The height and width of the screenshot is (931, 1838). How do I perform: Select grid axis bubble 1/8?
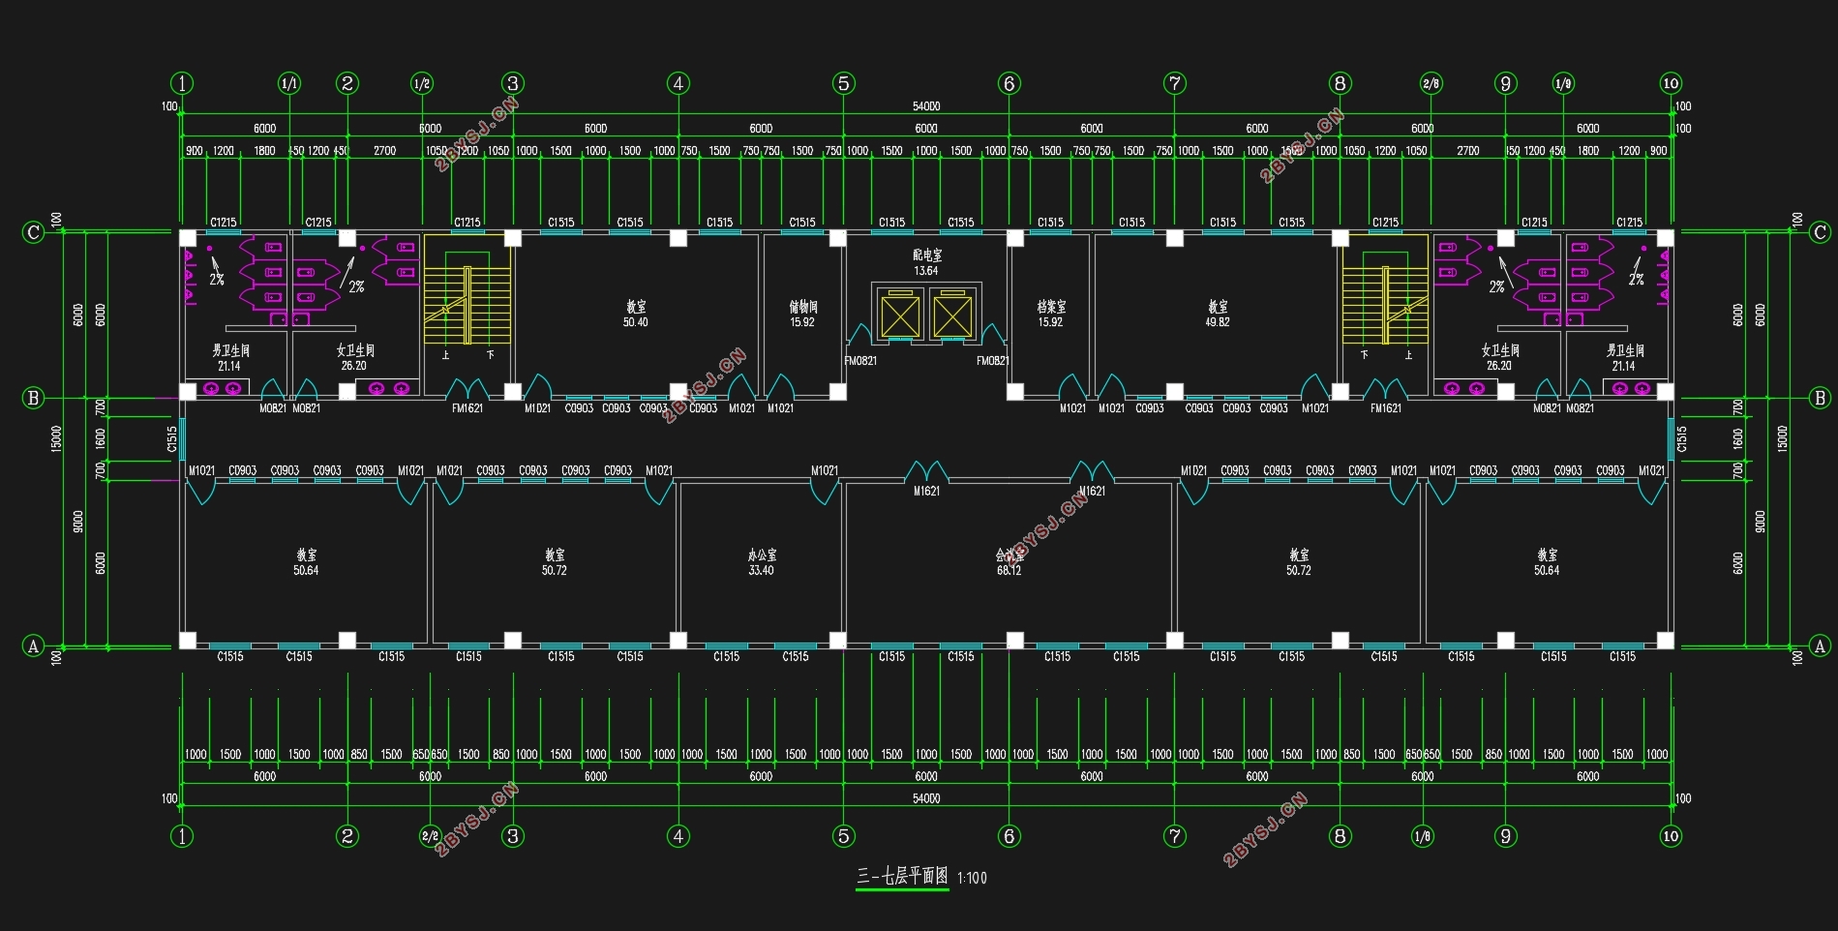(1423, 836)
